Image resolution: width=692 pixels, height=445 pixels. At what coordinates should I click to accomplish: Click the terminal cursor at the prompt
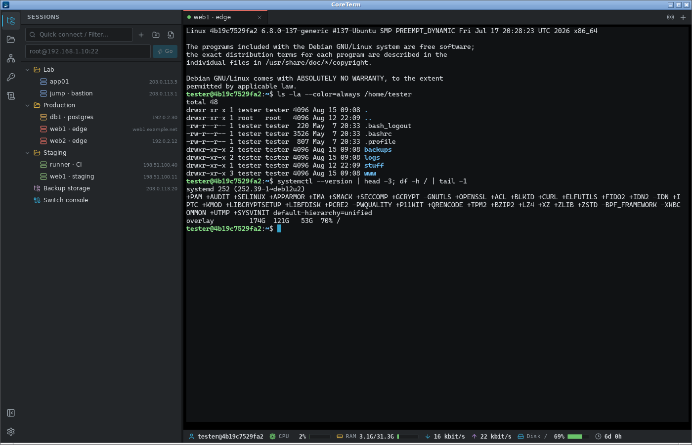click(x=279, y=228)
